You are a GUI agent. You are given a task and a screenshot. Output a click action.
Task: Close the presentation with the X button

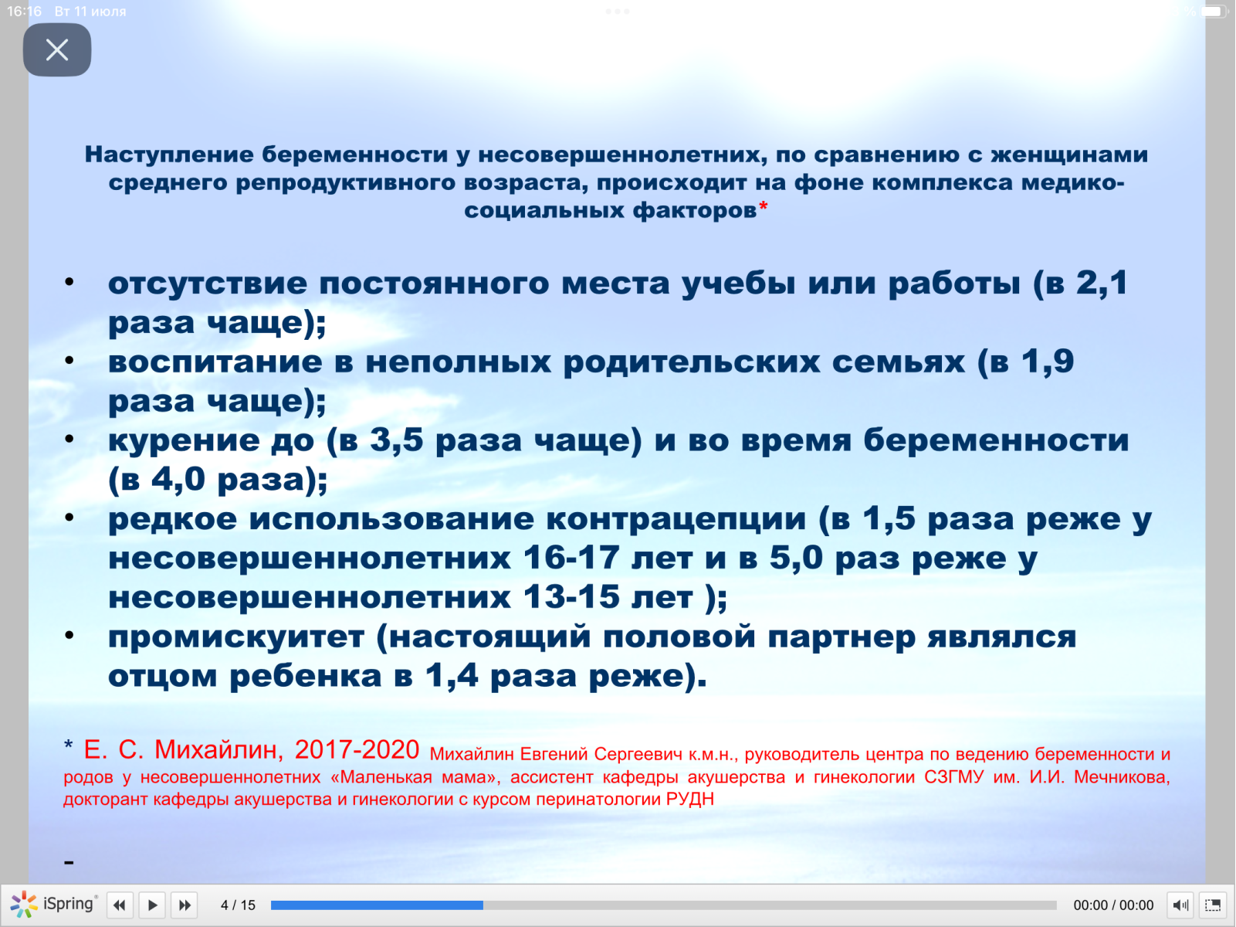click(57, 50)
